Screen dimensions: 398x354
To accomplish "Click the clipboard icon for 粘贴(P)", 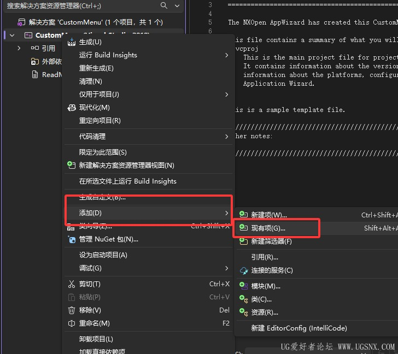I will tap(72, 297).
